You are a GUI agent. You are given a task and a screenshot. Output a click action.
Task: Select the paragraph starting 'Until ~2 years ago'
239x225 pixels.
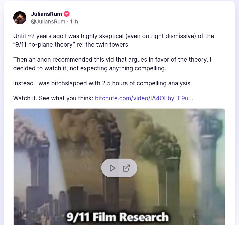coord(114,40)
